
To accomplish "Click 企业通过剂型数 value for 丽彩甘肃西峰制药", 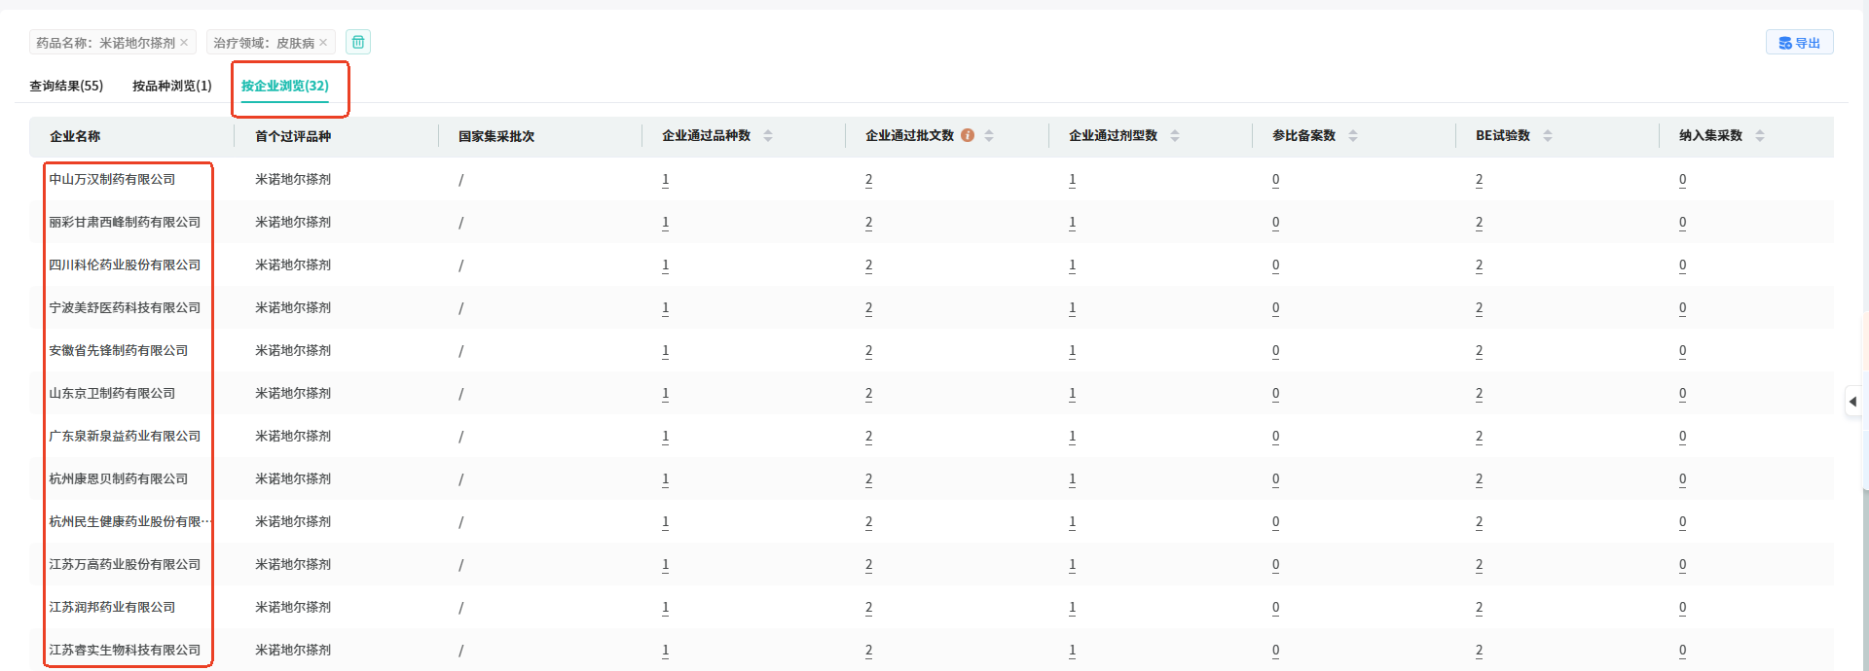I will click(1072, 223).
